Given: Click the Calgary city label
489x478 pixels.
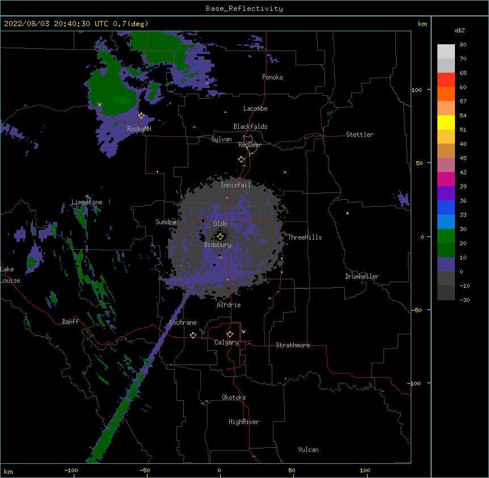Looking at the screenshot, I should coord(226,342).
